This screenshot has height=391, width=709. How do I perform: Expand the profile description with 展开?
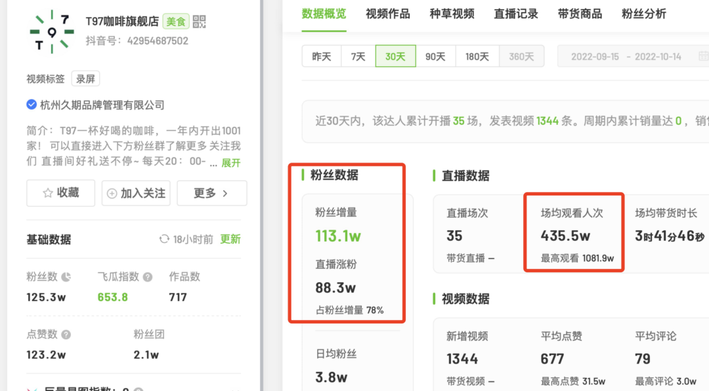231,163
